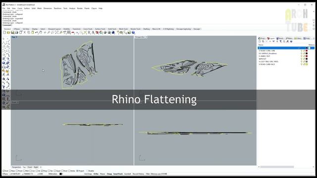Toggle Ortho in status bar
The height and width of the screenshot is (178, 317).
[x=96, y=174]
